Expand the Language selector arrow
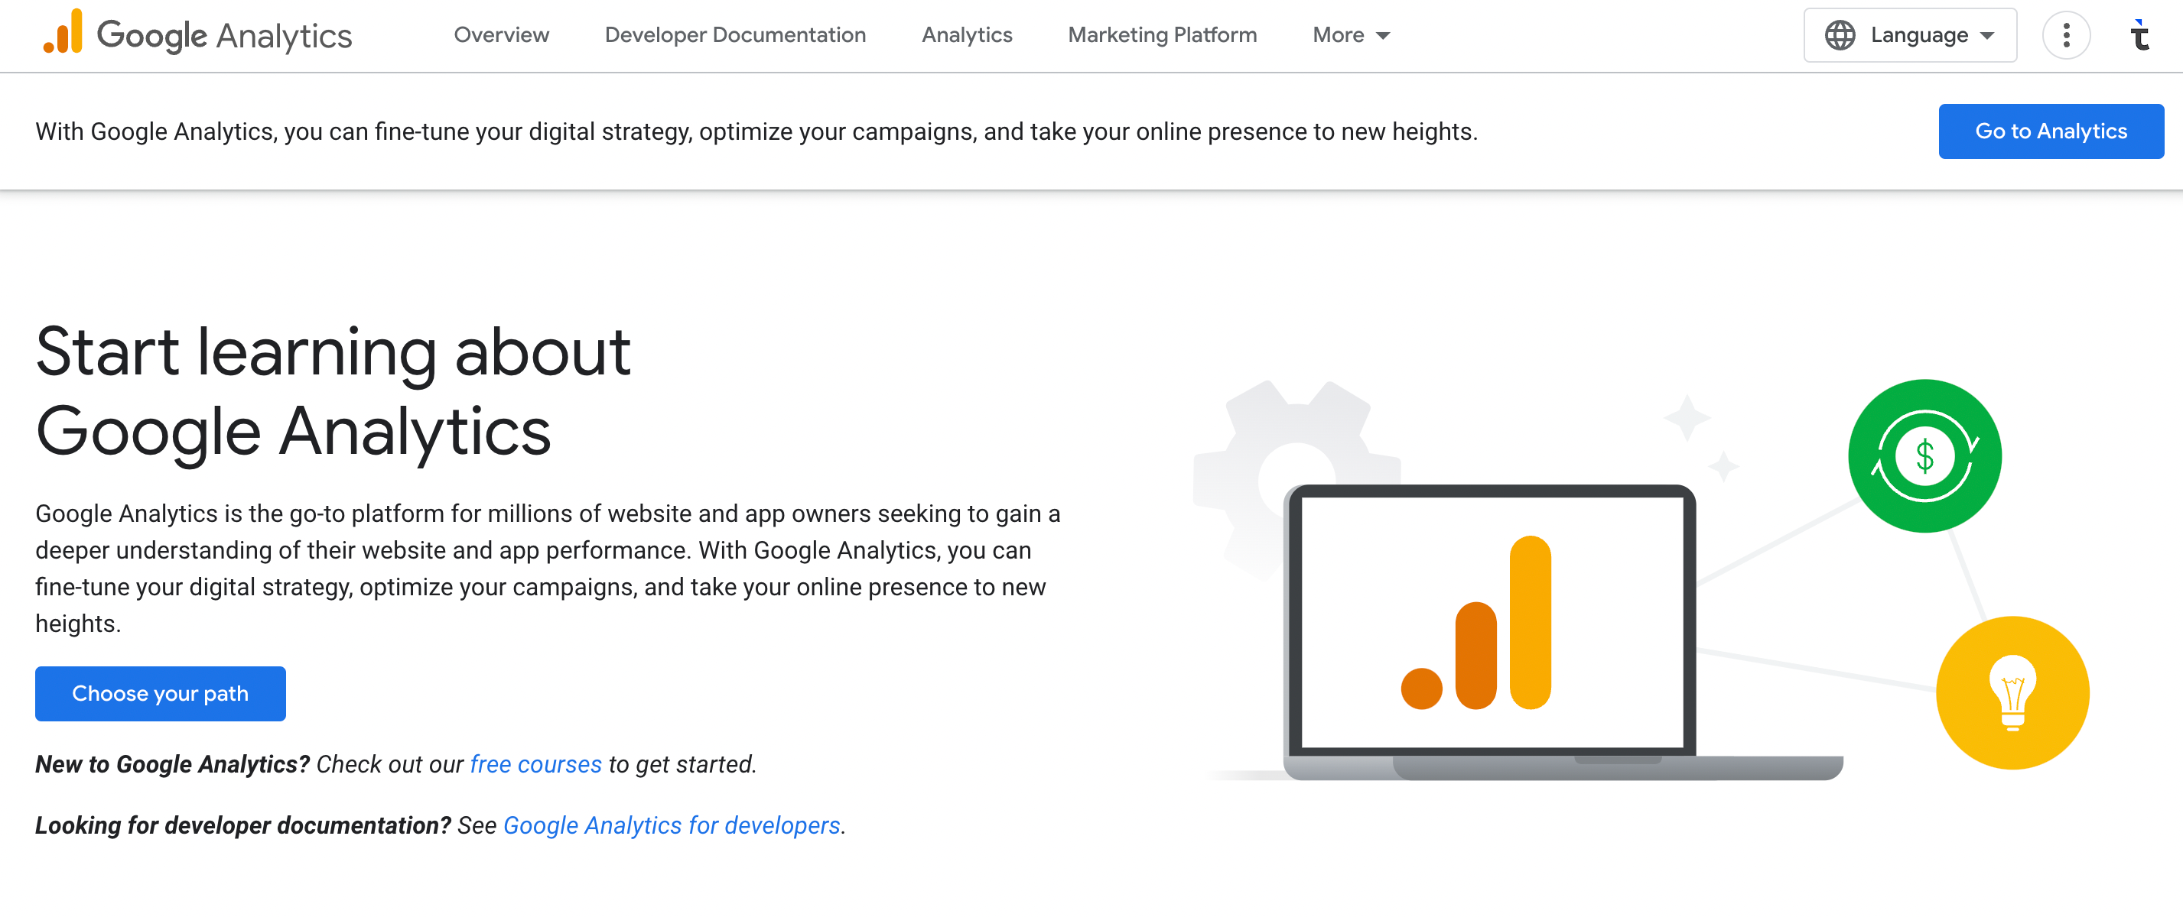 click(x=1987, y=36)
